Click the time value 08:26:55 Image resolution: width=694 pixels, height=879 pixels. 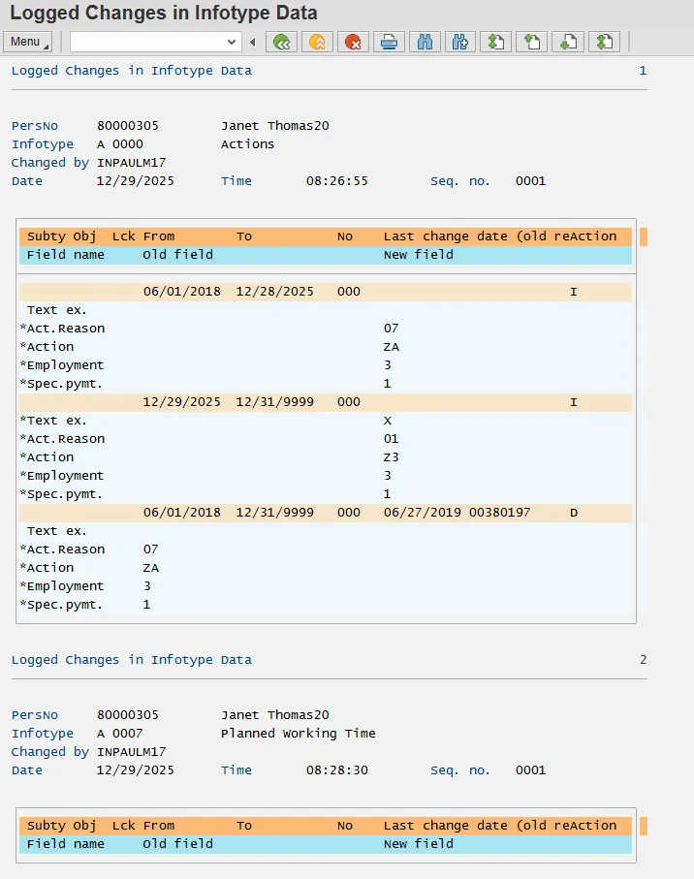click(x=337, y=181)
